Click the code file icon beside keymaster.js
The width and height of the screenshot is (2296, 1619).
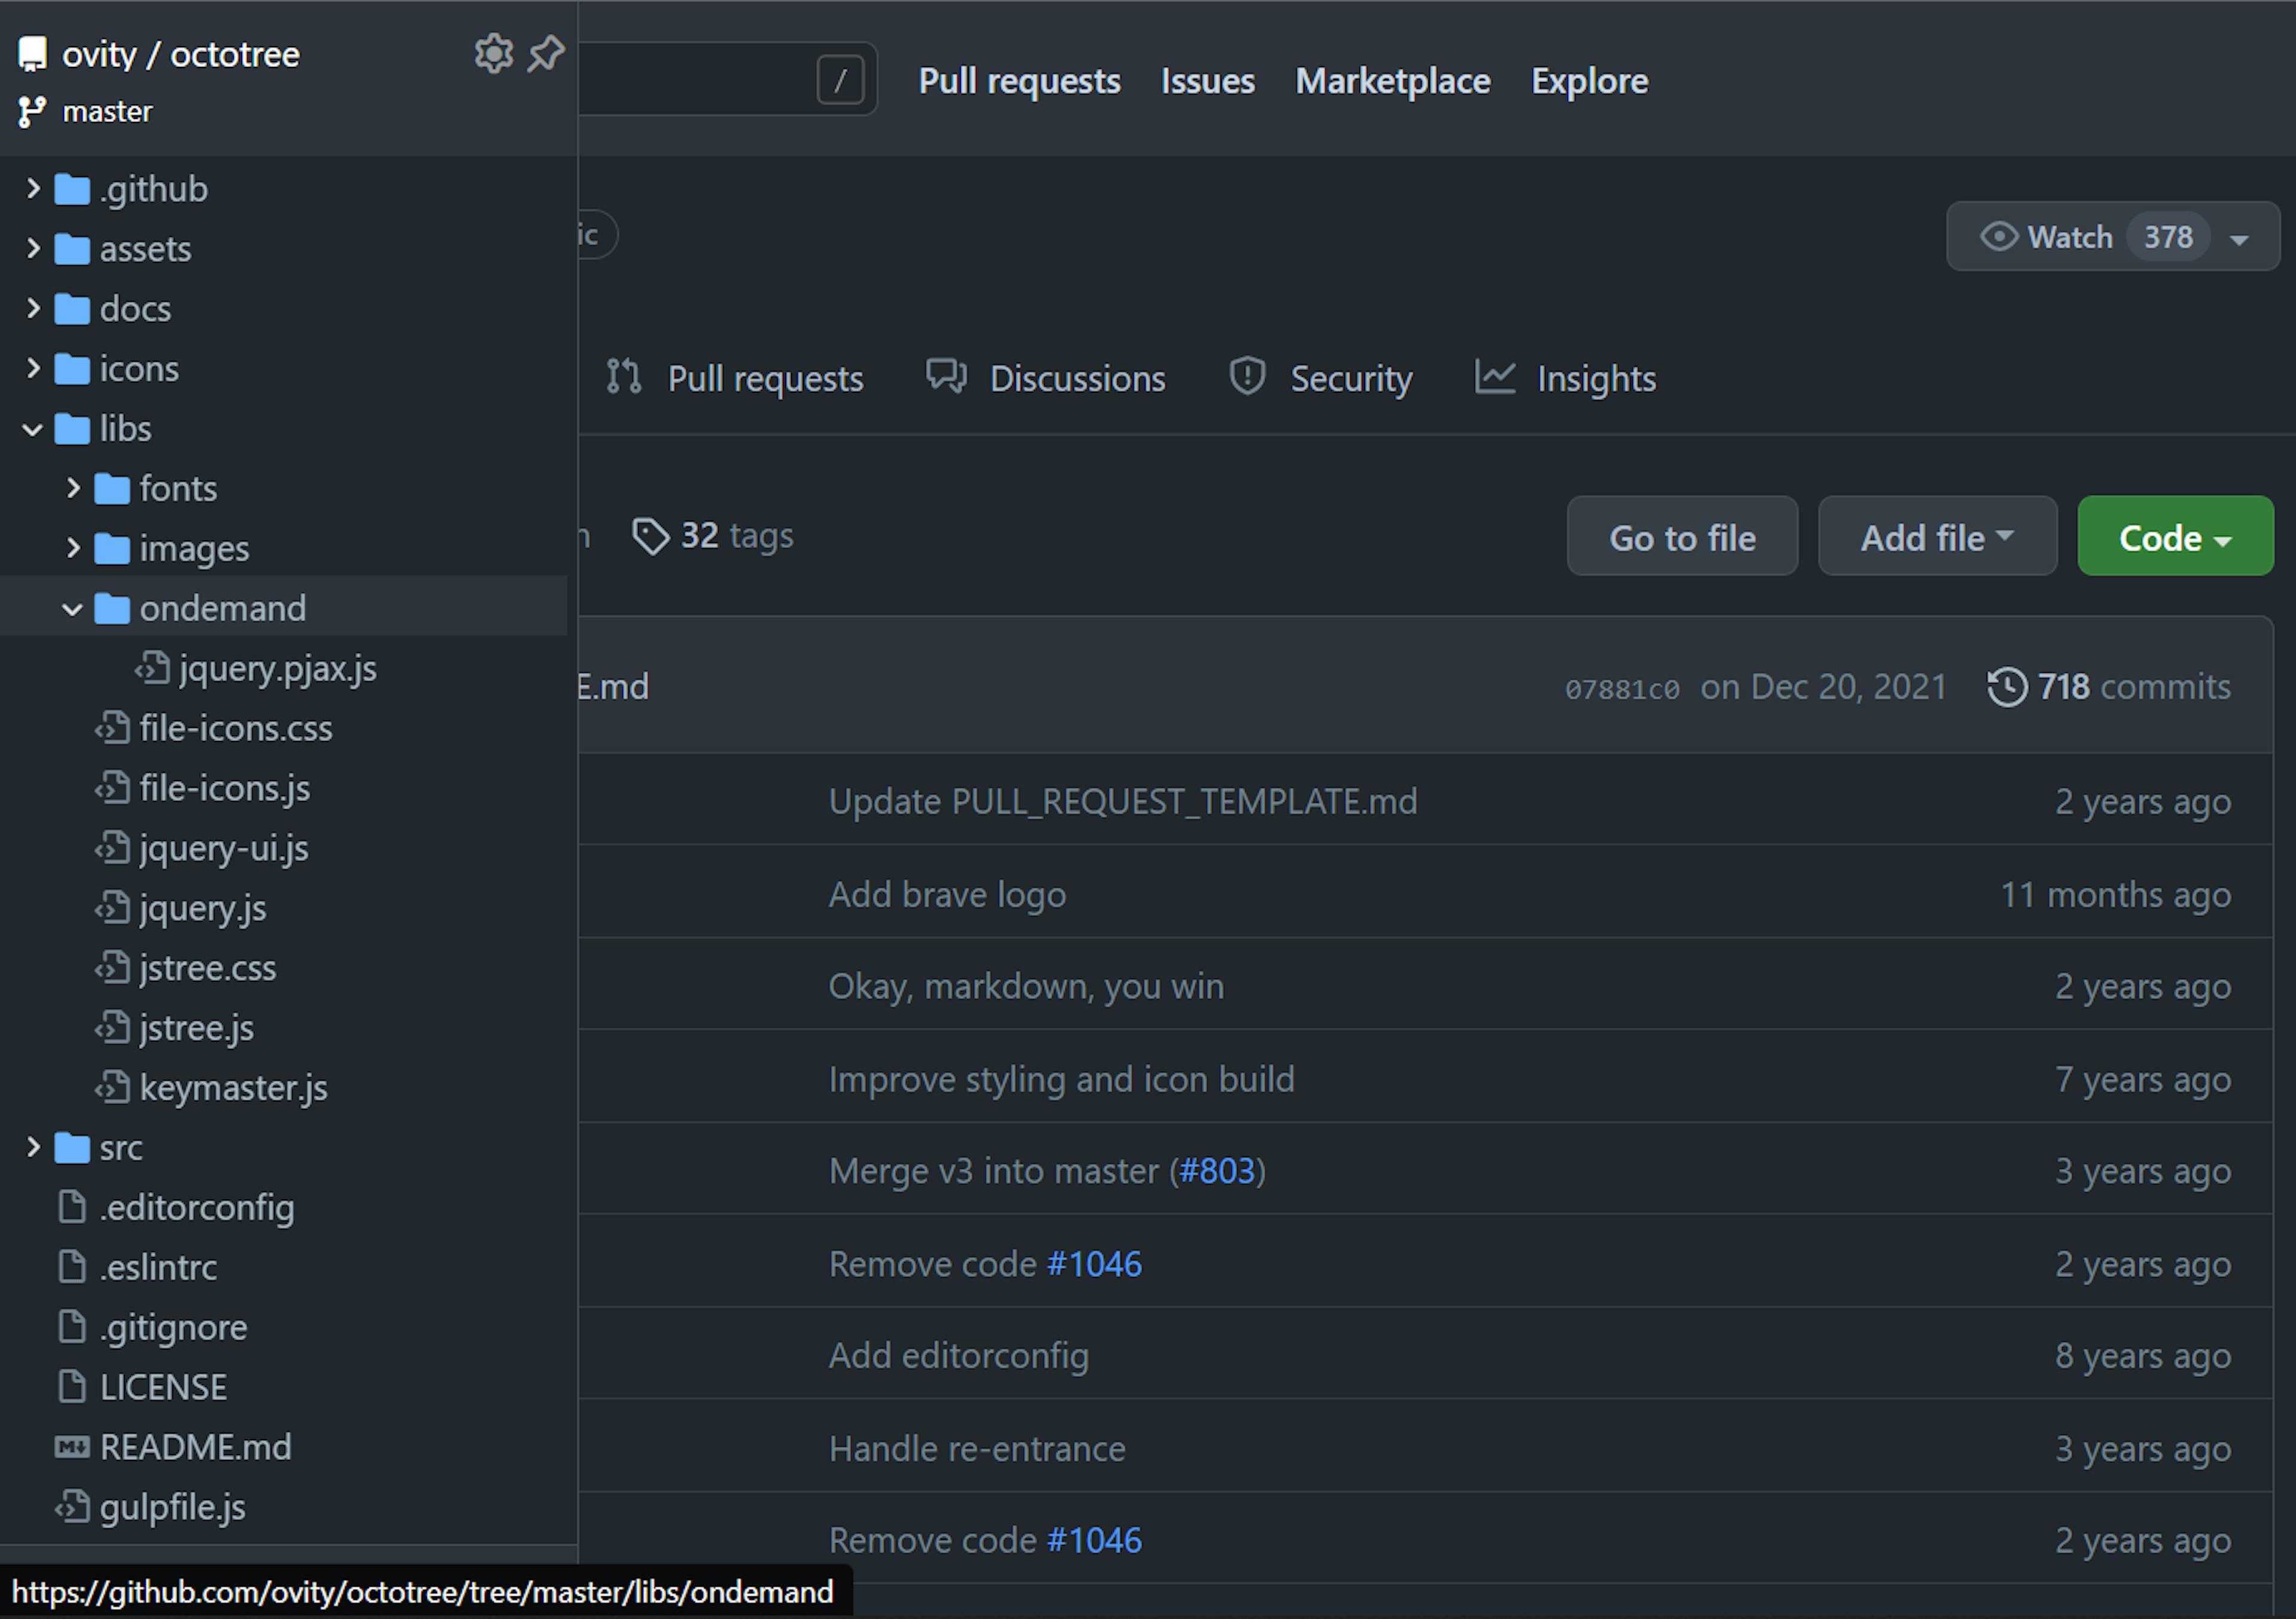pyautogui.click(x=112, y=1087)
